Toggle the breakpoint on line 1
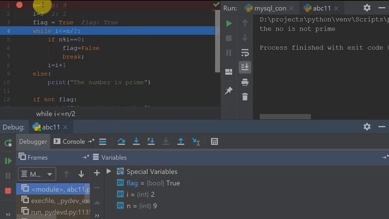This screenshot has width=389, height=219. click(x=19, y=5)
